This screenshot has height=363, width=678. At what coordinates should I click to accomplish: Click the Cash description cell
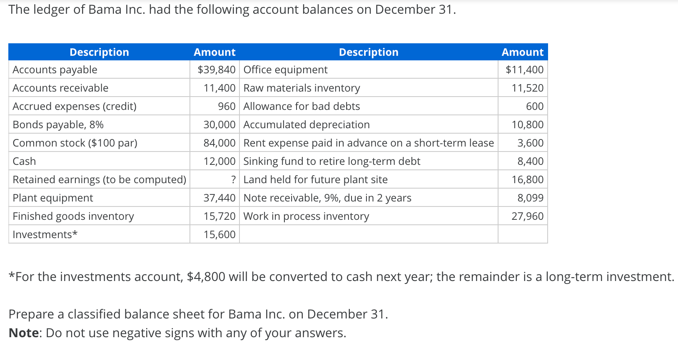[24, 161]
